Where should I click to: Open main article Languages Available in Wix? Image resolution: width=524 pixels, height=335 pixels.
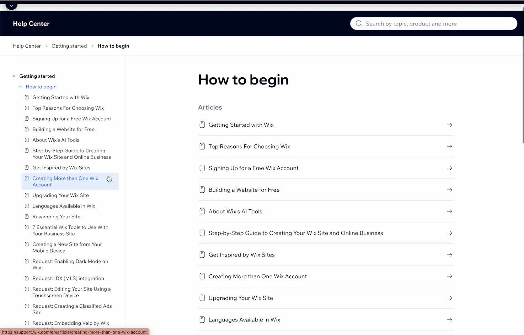[x=326, y=320]
